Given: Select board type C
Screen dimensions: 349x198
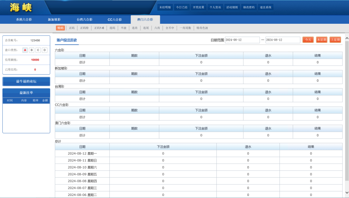Looking at the screenshot, I should 37,50.
